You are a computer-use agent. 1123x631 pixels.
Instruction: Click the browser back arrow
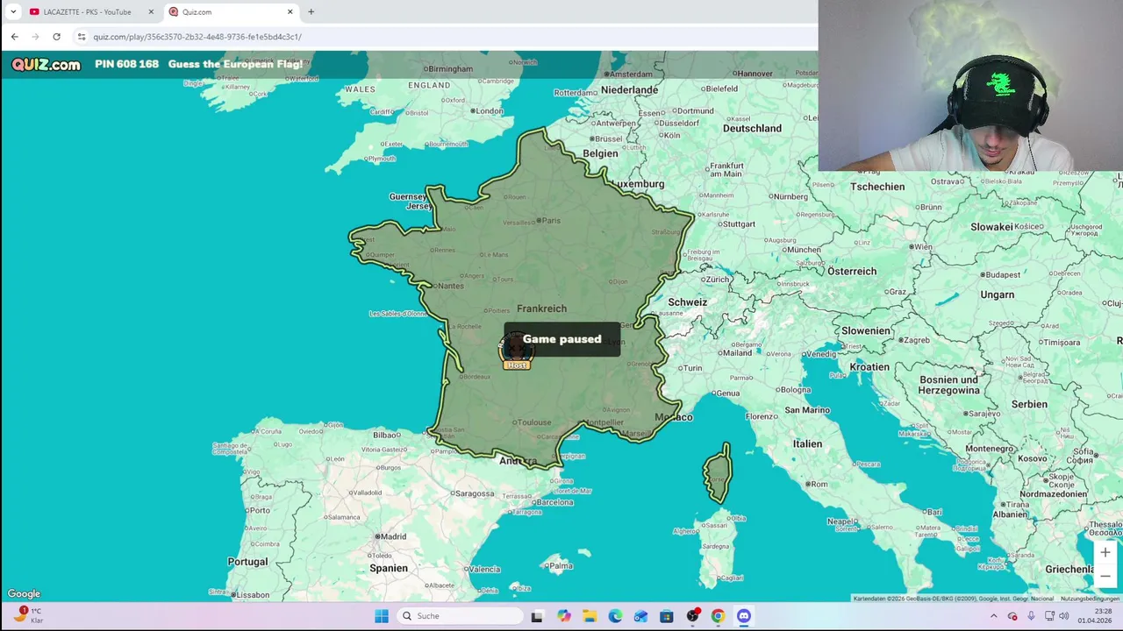(x=14, y=36)
